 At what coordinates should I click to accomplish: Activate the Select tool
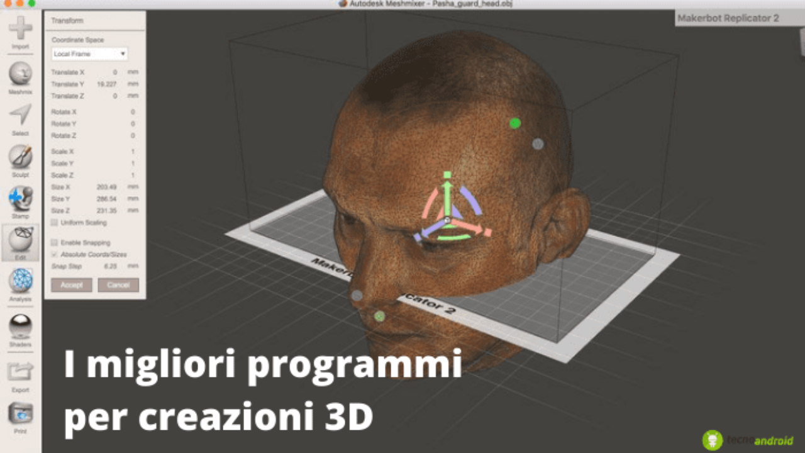21,115
